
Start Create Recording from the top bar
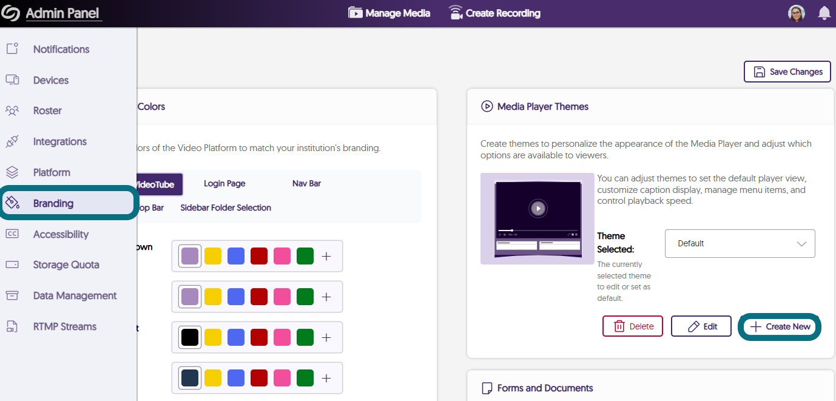494,13
